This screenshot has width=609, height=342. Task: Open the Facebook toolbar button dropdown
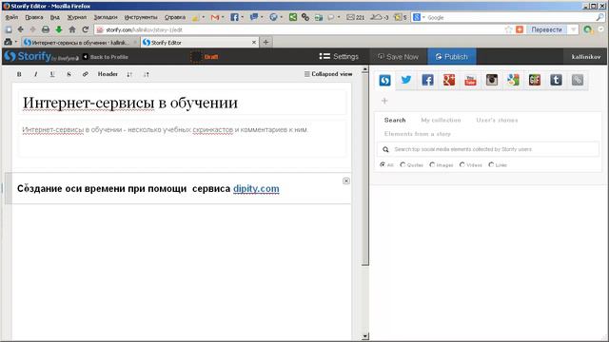(x=243, y=17)
